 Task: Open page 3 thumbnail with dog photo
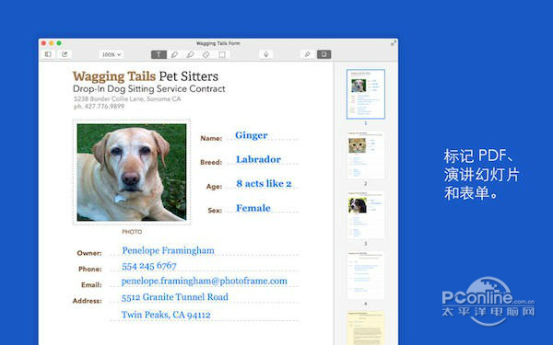point(366,214)
